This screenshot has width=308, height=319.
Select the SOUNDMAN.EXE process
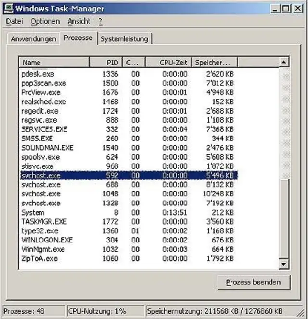pyautogui.click(x=129, y=148)
